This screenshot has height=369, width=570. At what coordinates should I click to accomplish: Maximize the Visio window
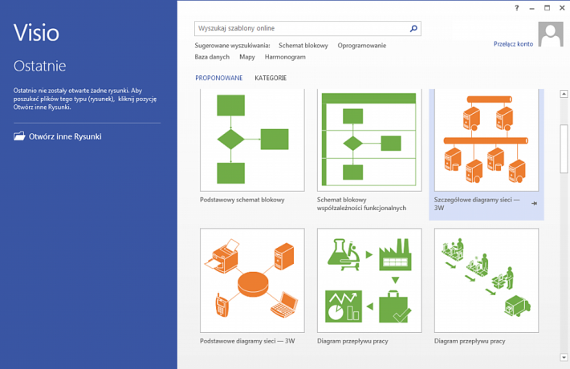[x=547, y=8]
